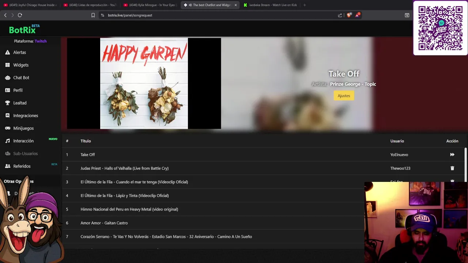Viewport: 468px width, 263px height.
Task: Close the BotRix tab
Action: [x=235, y=5]
